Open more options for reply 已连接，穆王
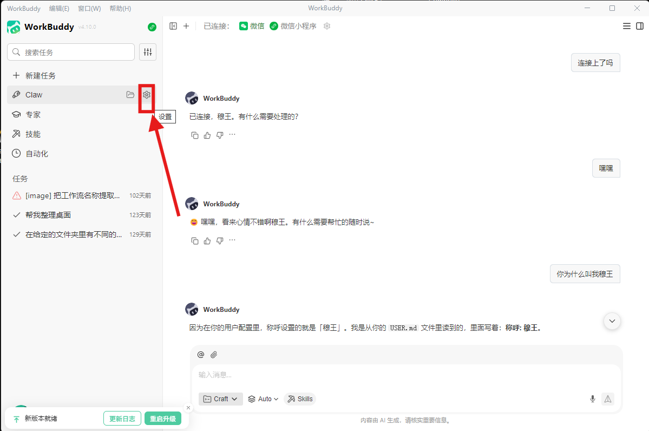 click(232, 135)
